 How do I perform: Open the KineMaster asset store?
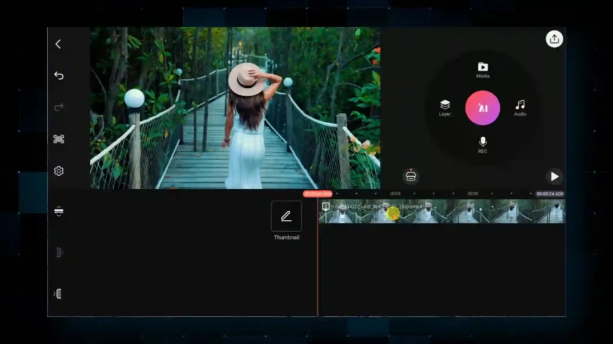pyautogui.click(x=411, y=176)
